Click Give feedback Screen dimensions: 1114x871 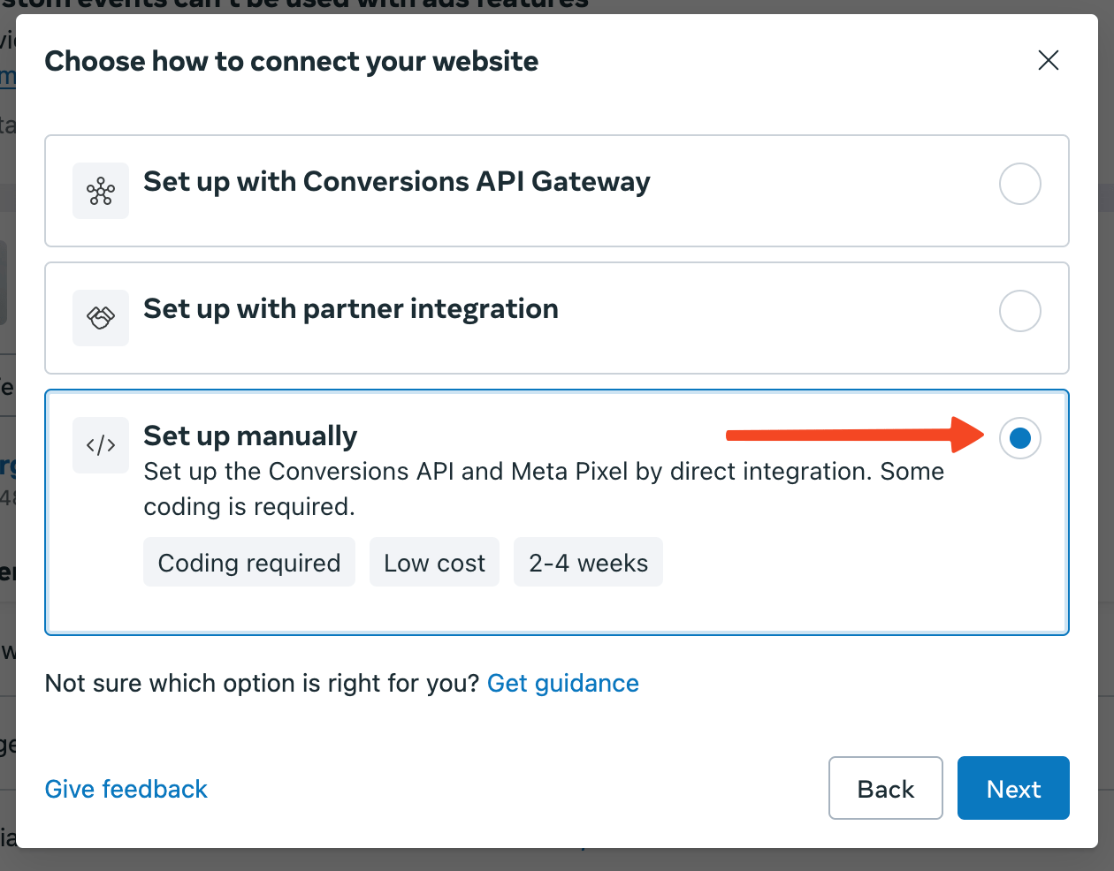pos(126,789)
